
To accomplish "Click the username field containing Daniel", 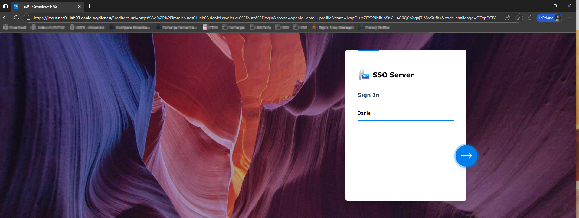I will click(x=405, y=113).
